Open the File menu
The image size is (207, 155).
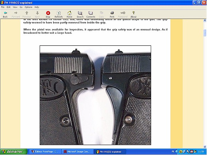(3, 7)
